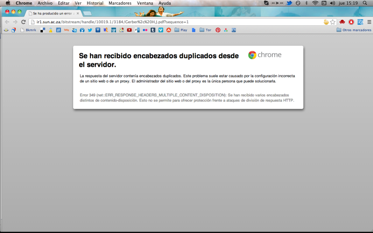Expand the Play bookmarks folder
The height and width of the screenshot is (233, 373).
[x=181, y=30]
